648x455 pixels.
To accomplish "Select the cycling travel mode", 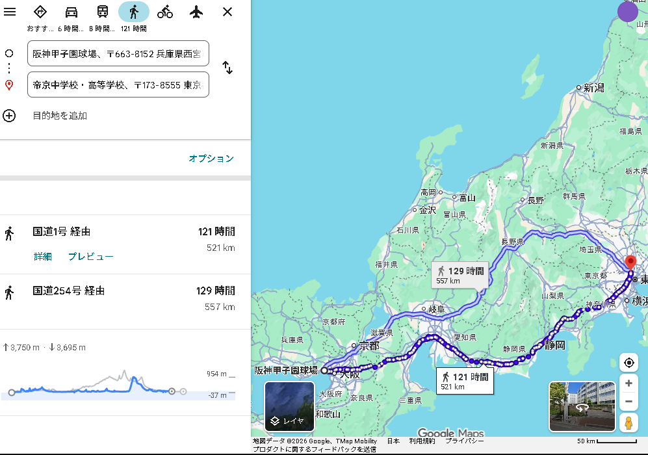I will pos(165,12).
